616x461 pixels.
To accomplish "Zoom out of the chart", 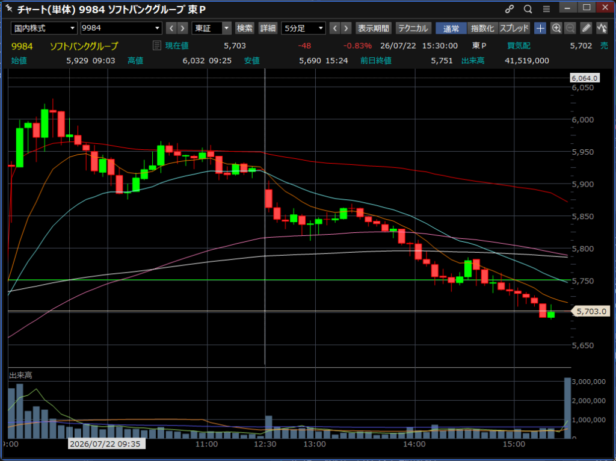I will pyautogui.click(x=570, y=28).
